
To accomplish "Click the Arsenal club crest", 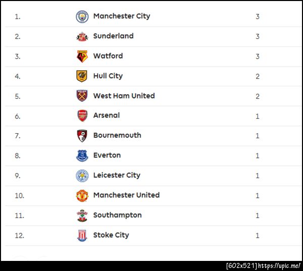I will click(x=82, y=116).
